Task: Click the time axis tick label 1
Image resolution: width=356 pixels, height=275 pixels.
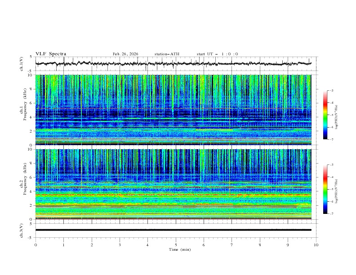Action: point(63,245)
